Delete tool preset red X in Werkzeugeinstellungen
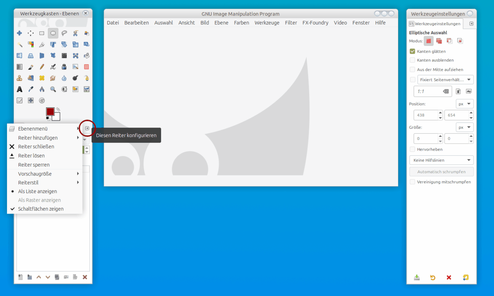 point(449,277)
